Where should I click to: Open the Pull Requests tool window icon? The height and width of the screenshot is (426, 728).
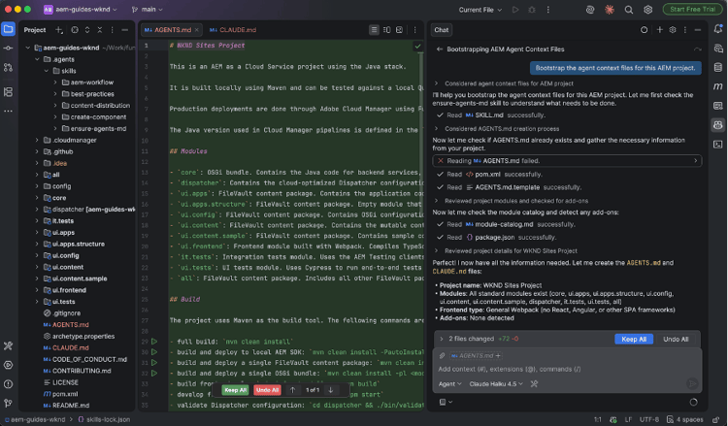click(9, 68)
